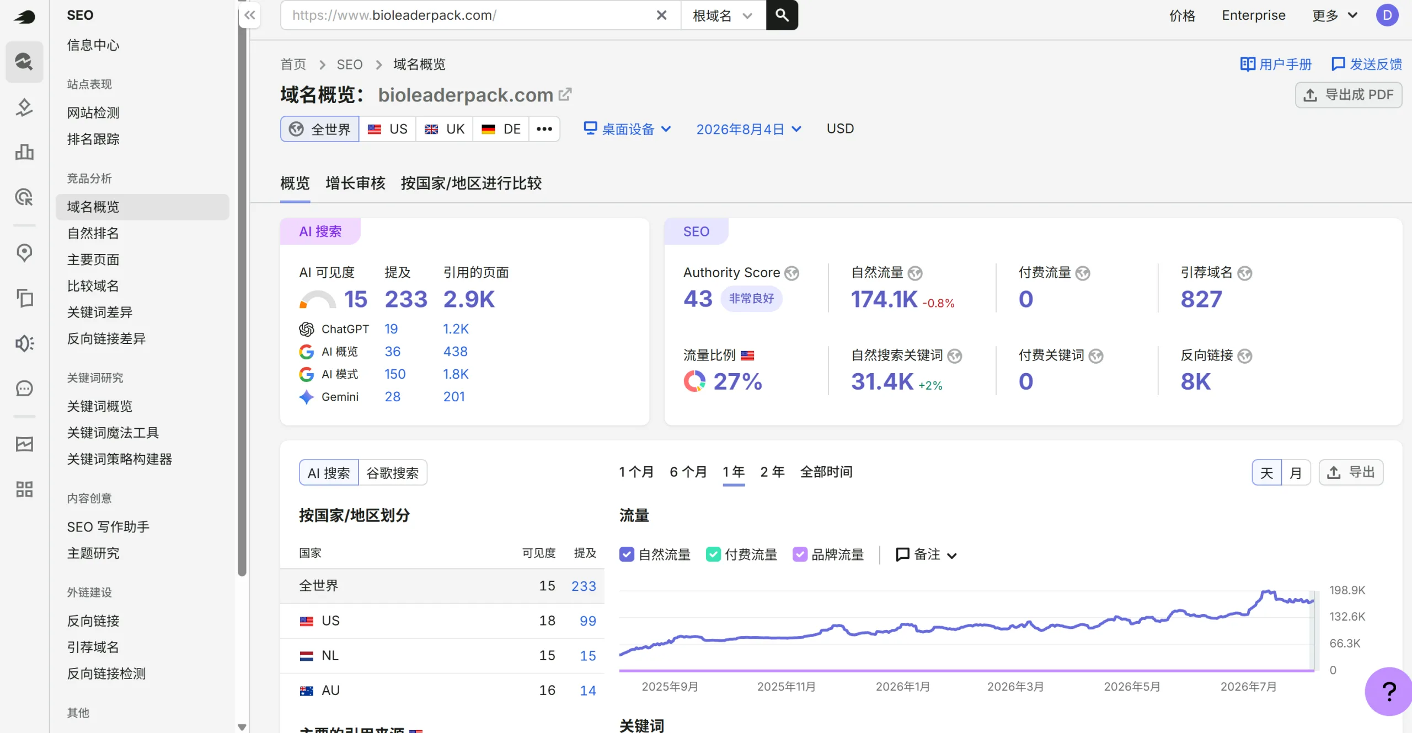Open the help question mark bubble

(x=1389, y=691)
